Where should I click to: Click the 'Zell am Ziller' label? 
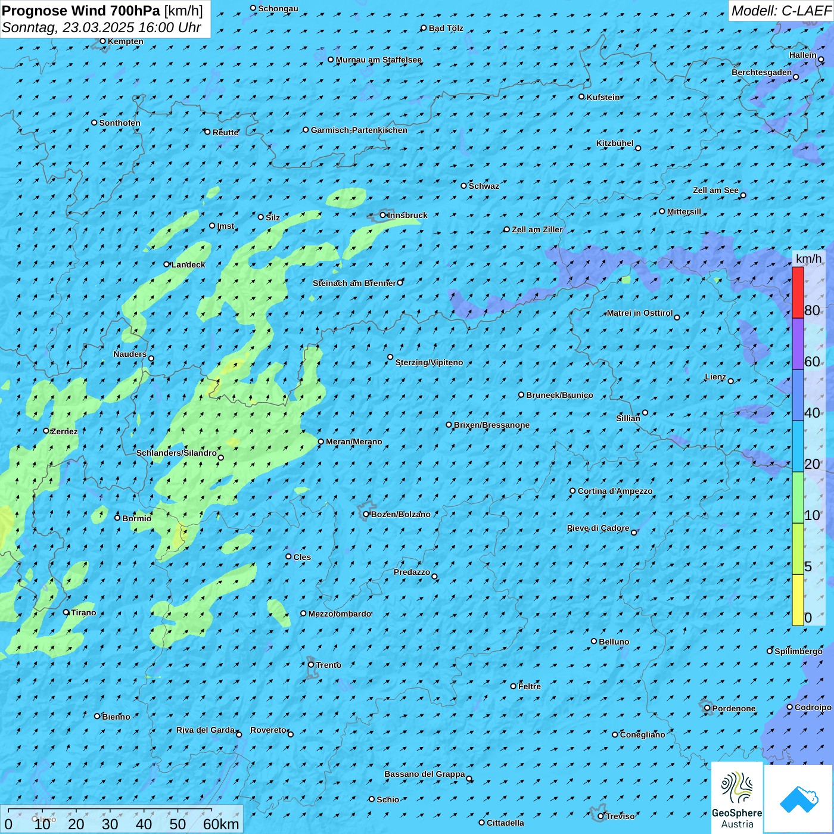tap(537, 229)
